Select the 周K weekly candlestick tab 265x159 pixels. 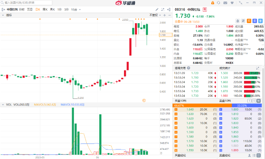45,9
